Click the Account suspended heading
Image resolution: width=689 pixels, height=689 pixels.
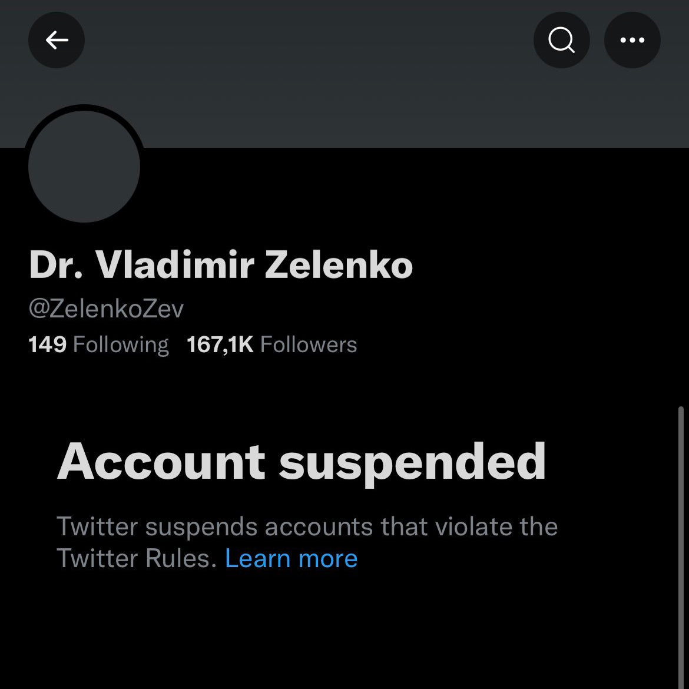[302, 462]
